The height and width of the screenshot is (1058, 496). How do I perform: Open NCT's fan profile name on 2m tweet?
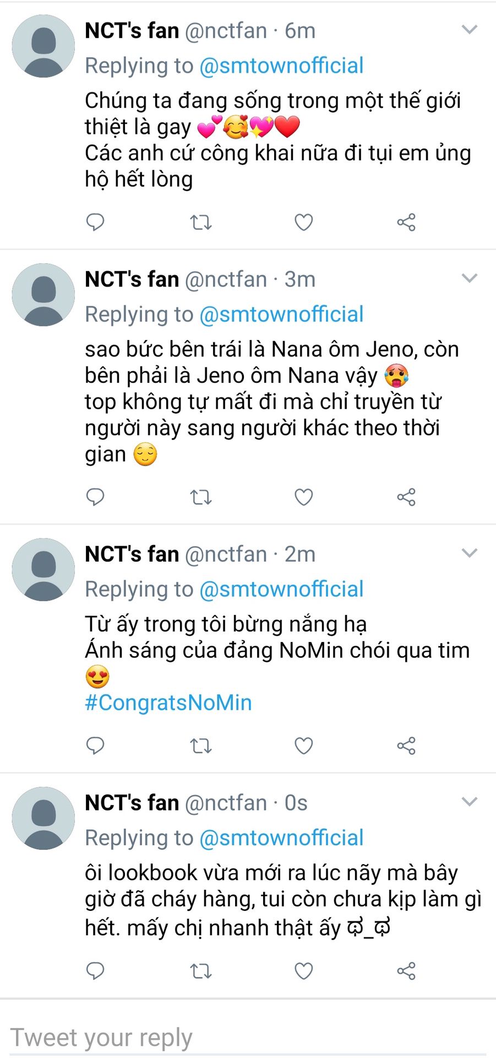pyautogui.click(x=132, y=554)
